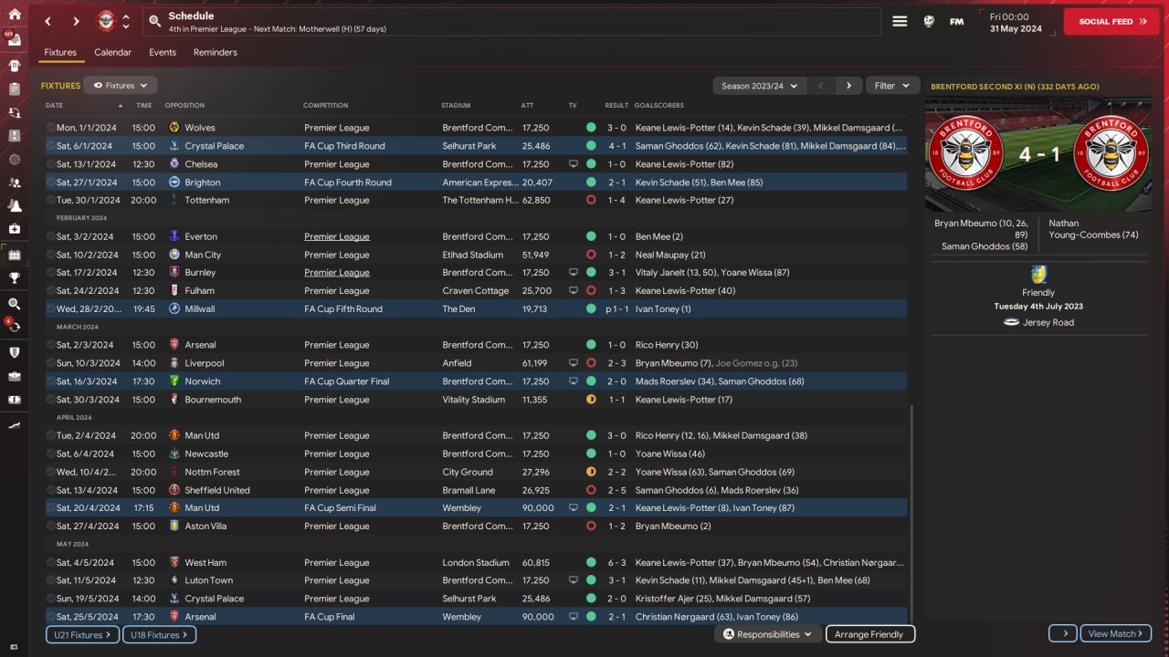
Task: Open the world globe icon
Action: [929, 21]
